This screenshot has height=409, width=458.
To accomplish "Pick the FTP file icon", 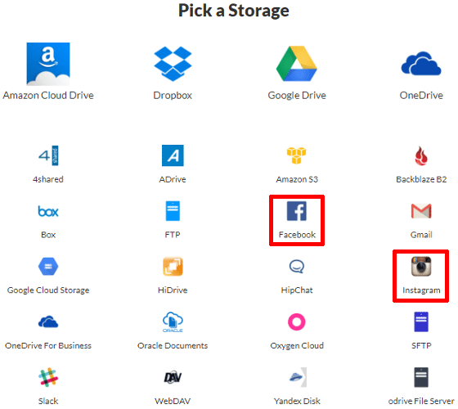I will click(173, 211).
